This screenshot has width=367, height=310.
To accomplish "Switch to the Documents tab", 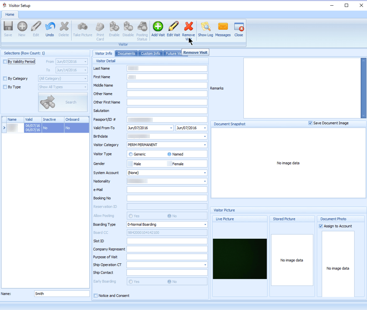I will click(126, 53).
